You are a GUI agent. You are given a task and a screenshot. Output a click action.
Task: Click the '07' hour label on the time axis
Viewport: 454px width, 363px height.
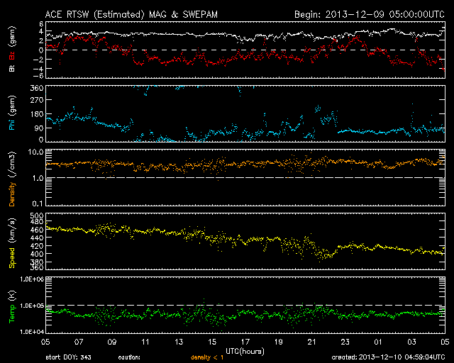coord(79,342)
